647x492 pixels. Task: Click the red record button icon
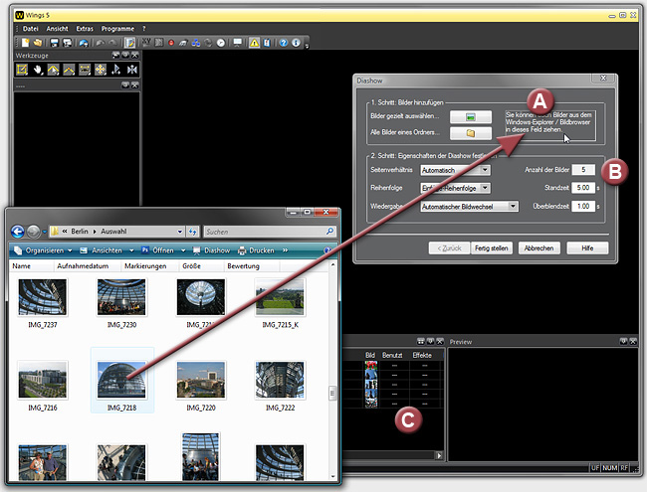(171, 43)
